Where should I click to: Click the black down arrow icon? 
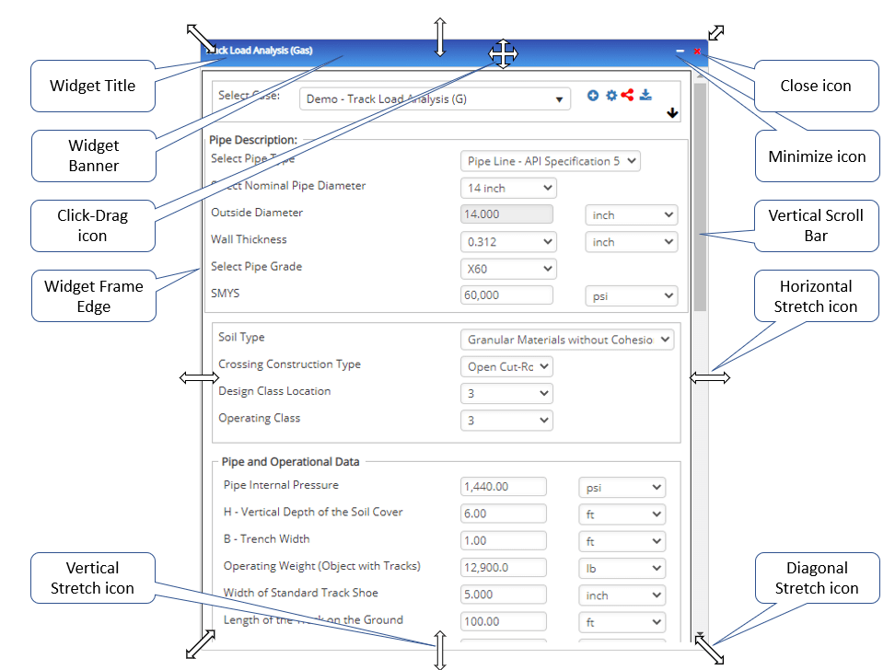672,113
